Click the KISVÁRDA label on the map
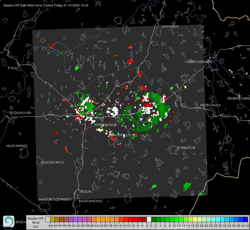 [171, 27]
